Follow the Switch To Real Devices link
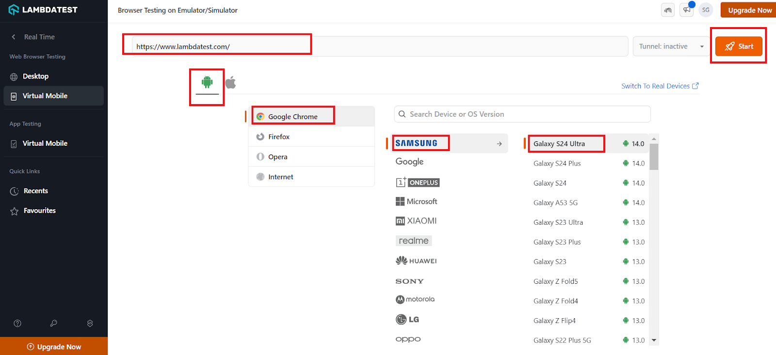The height and width of the screenshot is (355, 776). coord(660,86)
